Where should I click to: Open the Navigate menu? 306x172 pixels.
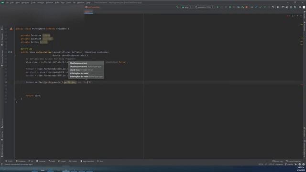pos(25,3)
